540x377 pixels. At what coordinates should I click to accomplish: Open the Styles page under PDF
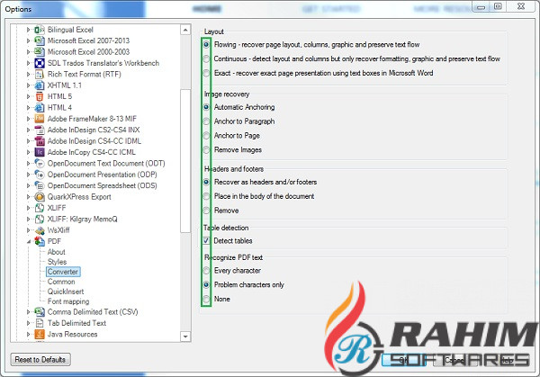point(57,262)
